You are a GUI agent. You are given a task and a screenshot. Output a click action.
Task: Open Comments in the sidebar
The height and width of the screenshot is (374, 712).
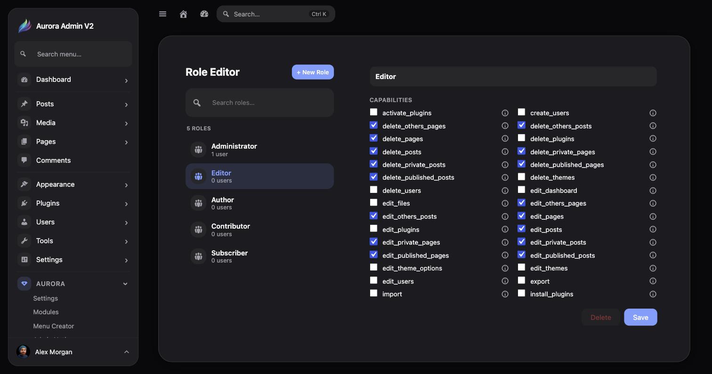(73, 160)
